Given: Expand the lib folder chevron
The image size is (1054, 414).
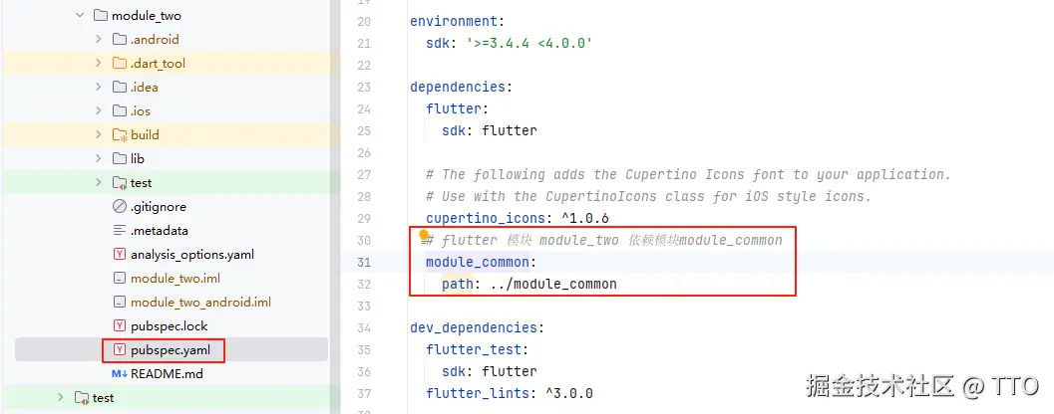Looking at the screenshot, I should click(98, 159).
